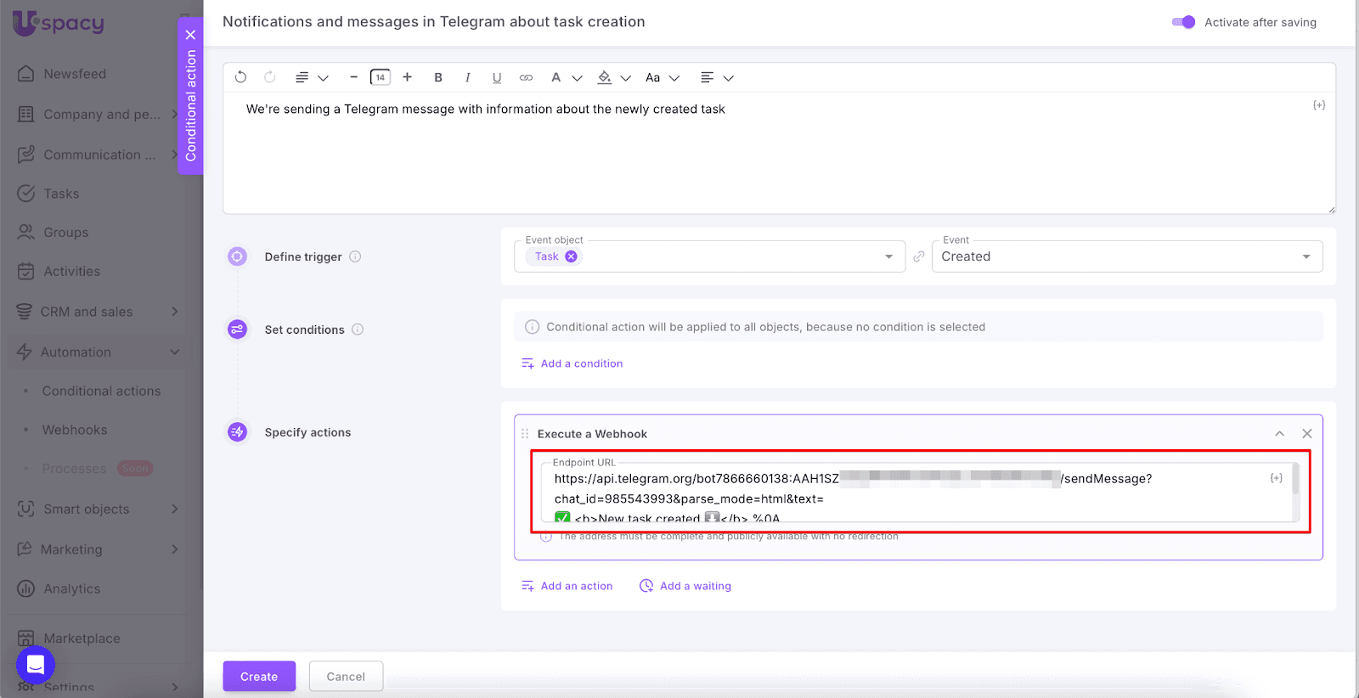Open the text alignment dropdown
1359x698 pixels.
(x=716, y=77)
